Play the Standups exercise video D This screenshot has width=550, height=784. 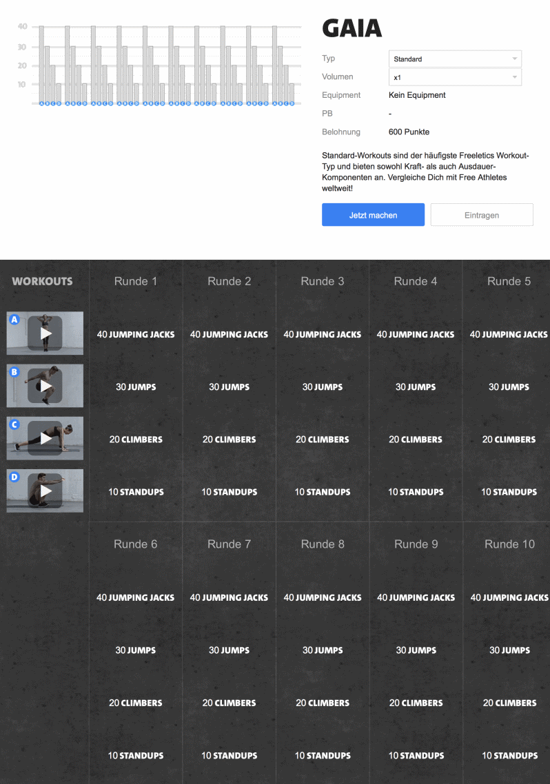pyautogui.click(x=45, y=491)
